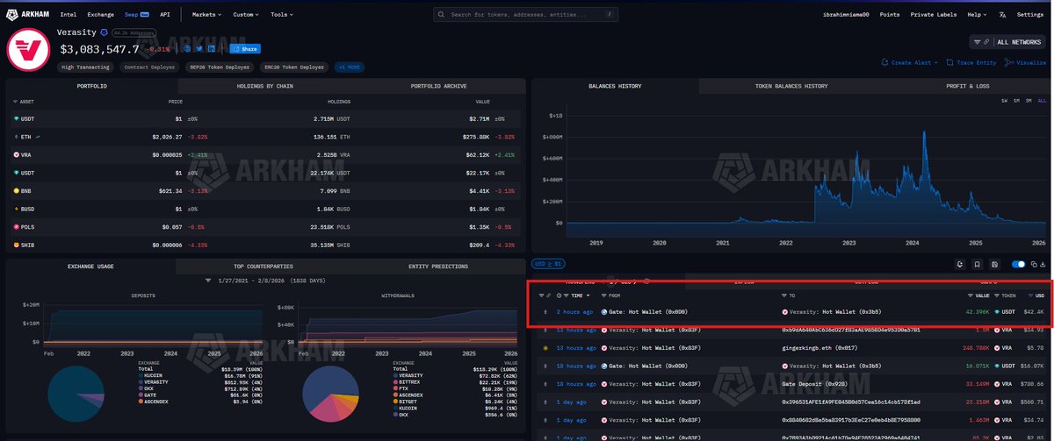Click the Visualize link
The width and height of the screenshot is (1054, 441).
tap(1027, 62)
